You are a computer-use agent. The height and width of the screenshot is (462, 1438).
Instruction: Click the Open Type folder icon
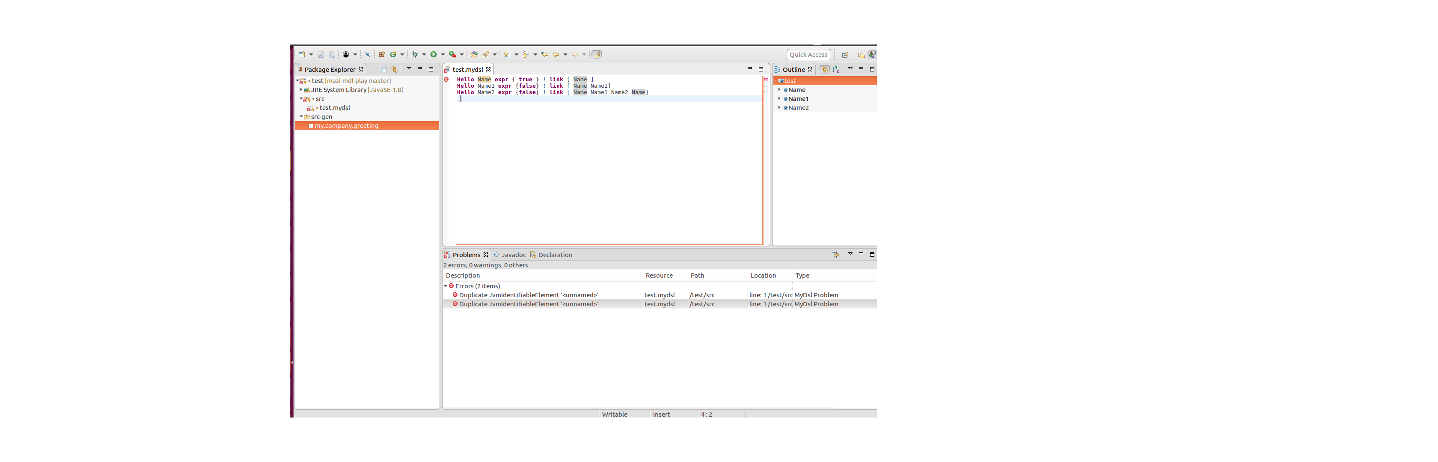[x=474, y=55]
